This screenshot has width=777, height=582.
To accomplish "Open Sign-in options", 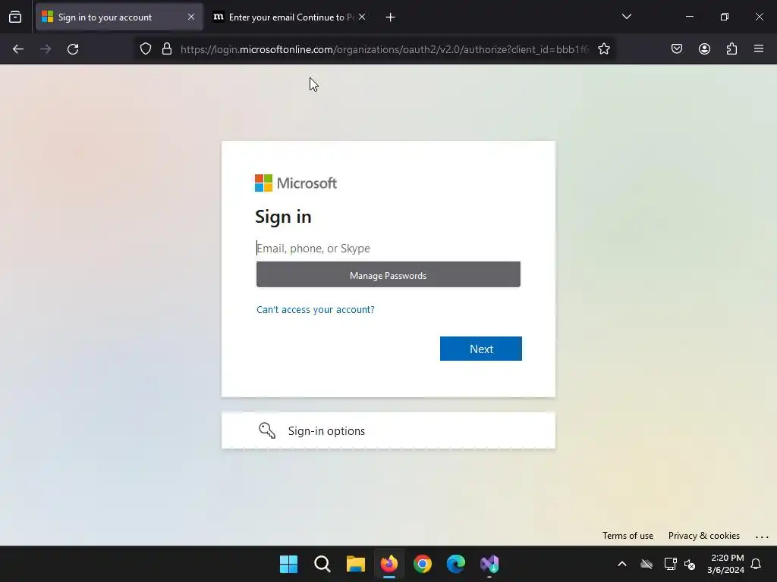I will tap(388, 430).
